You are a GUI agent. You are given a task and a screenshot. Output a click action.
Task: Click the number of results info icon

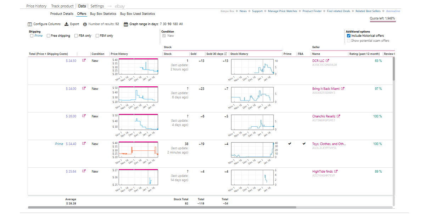85,24
